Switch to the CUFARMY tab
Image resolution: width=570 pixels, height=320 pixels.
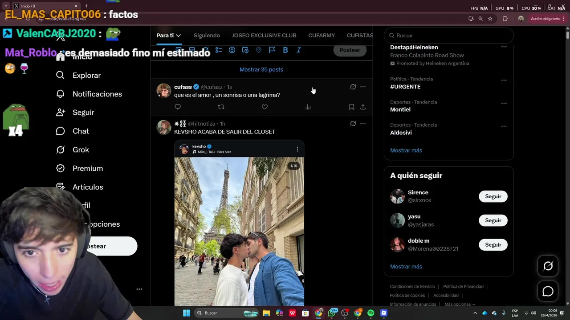pyautogui.click(x=322, y=36)
